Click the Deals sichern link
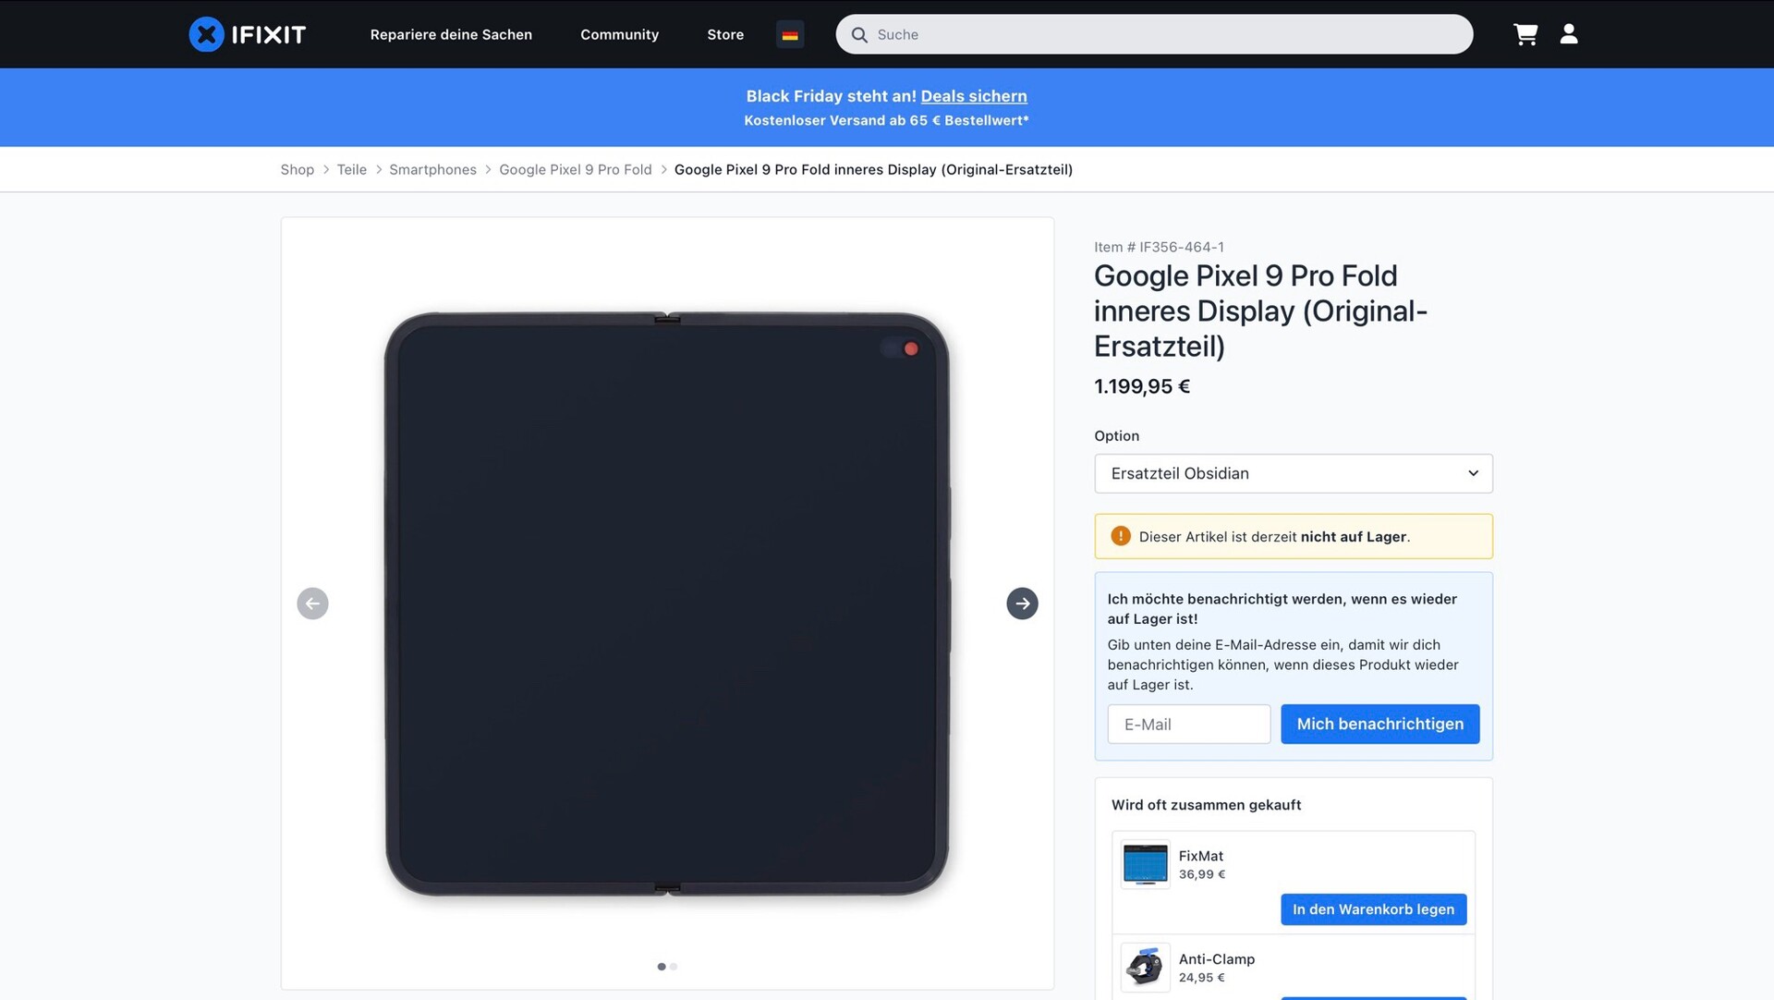1774x1000 pixels. pyautogui.click(x=973, y=96)
